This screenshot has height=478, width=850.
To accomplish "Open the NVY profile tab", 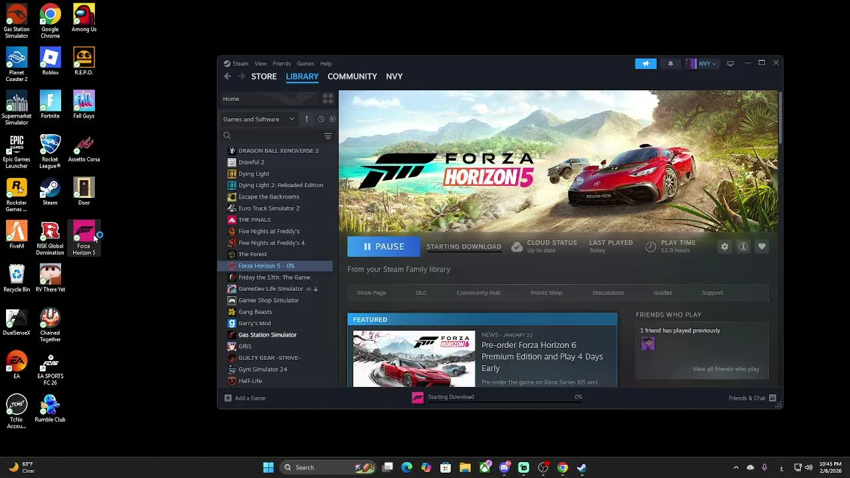I will click(394, 76).
